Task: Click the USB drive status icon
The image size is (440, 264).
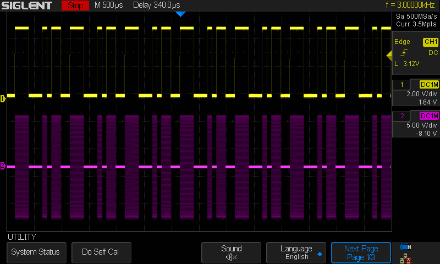Action: (x=406, y=247)
